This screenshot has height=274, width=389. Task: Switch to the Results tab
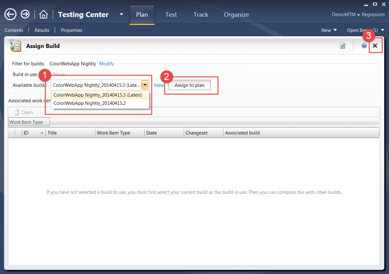point(42,30)
